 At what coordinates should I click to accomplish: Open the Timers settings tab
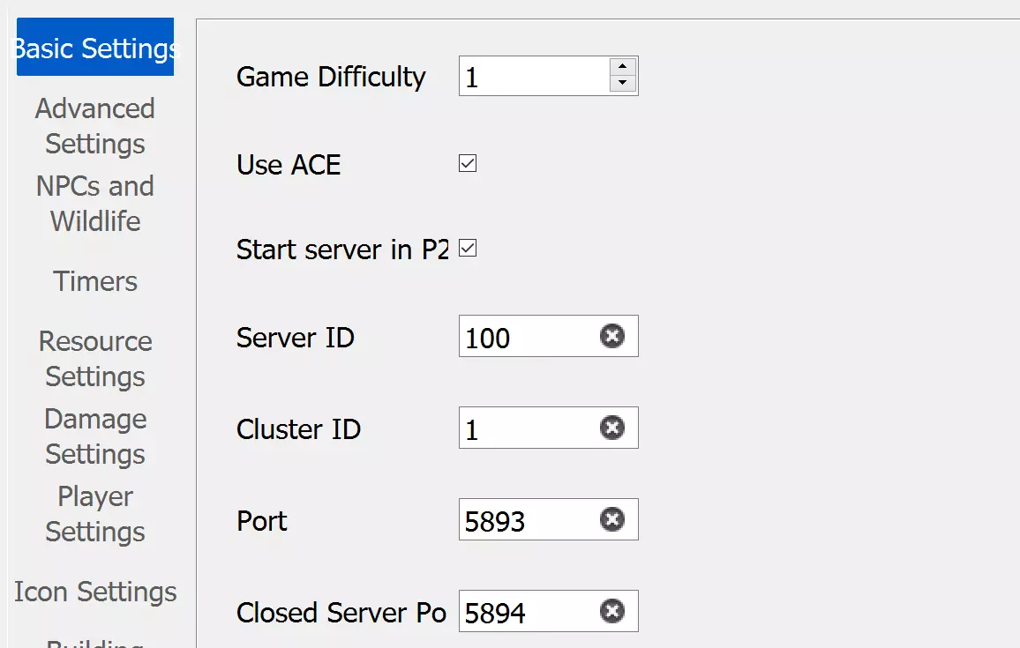pyautogui.click(x=95, y=281)
